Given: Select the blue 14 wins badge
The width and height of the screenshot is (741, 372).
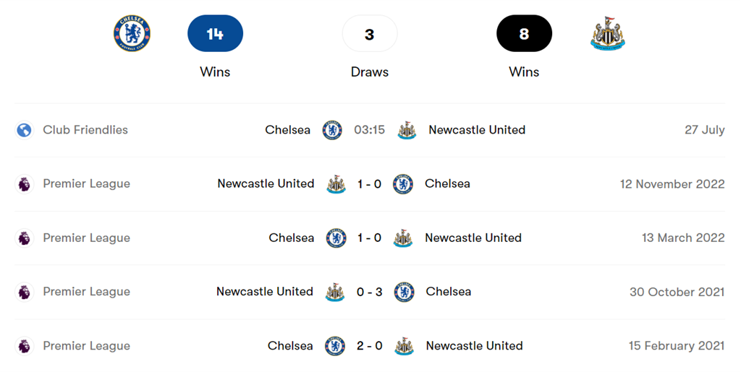Looking at the screenshot, I should [215, 34].
